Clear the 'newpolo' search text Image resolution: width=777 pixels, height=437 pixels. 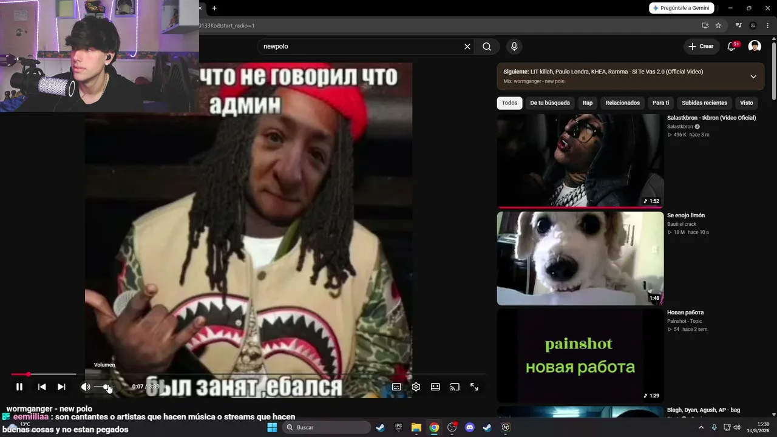tap(467, 47)
